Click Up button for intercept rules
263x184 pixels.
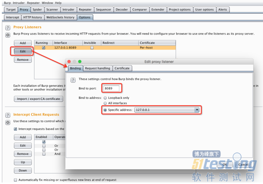point(23,162)
